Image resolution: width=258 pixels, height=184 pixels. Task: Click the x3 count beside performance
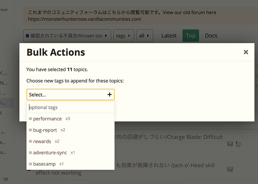click(68, 118)
